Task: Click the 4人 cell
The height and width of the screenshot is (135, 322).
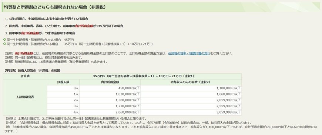Action: 63,112
